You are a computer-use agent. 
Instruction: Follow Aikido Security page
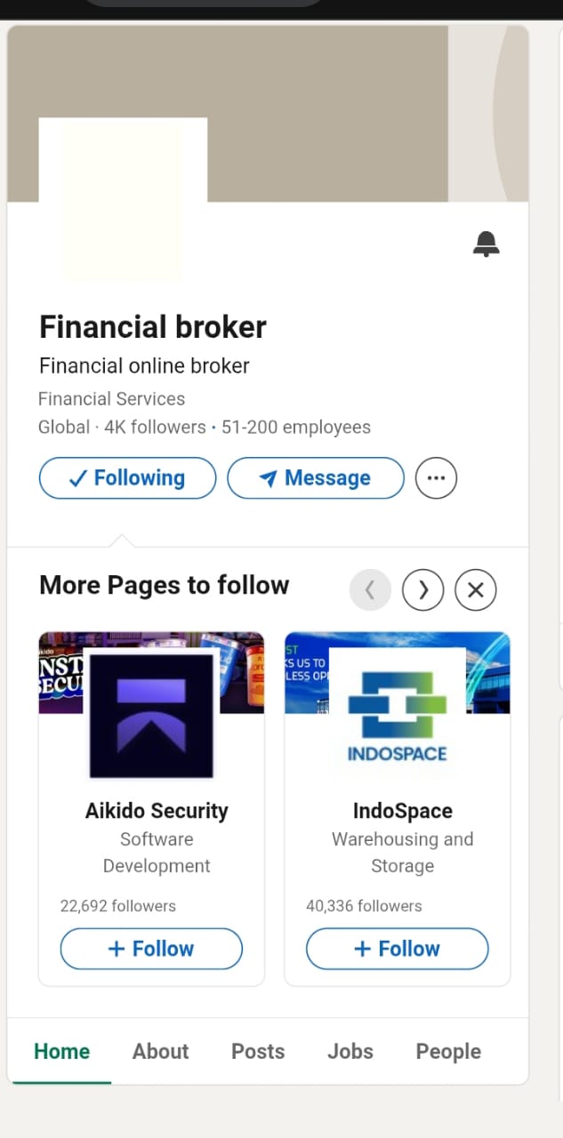coord(151,949)
